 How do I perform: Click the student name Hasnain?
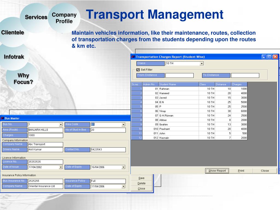click(164, 138)
